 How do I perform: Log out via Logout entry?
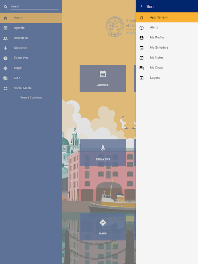[x=167, y=78]
